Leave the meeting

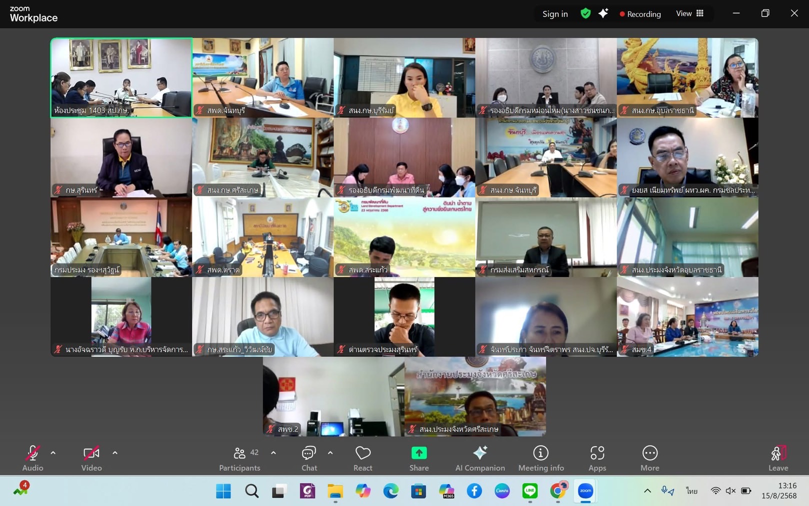(777, 458)
